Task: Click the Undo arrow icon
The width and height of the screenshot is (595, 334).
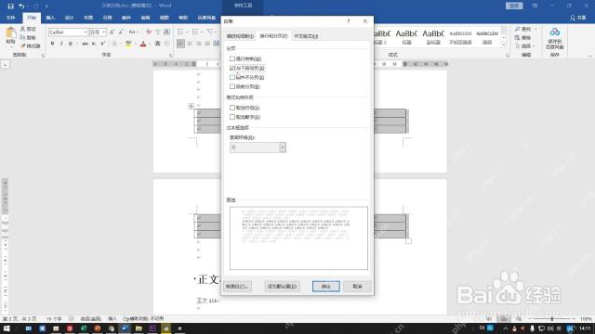Action: (x=21, y=6)
